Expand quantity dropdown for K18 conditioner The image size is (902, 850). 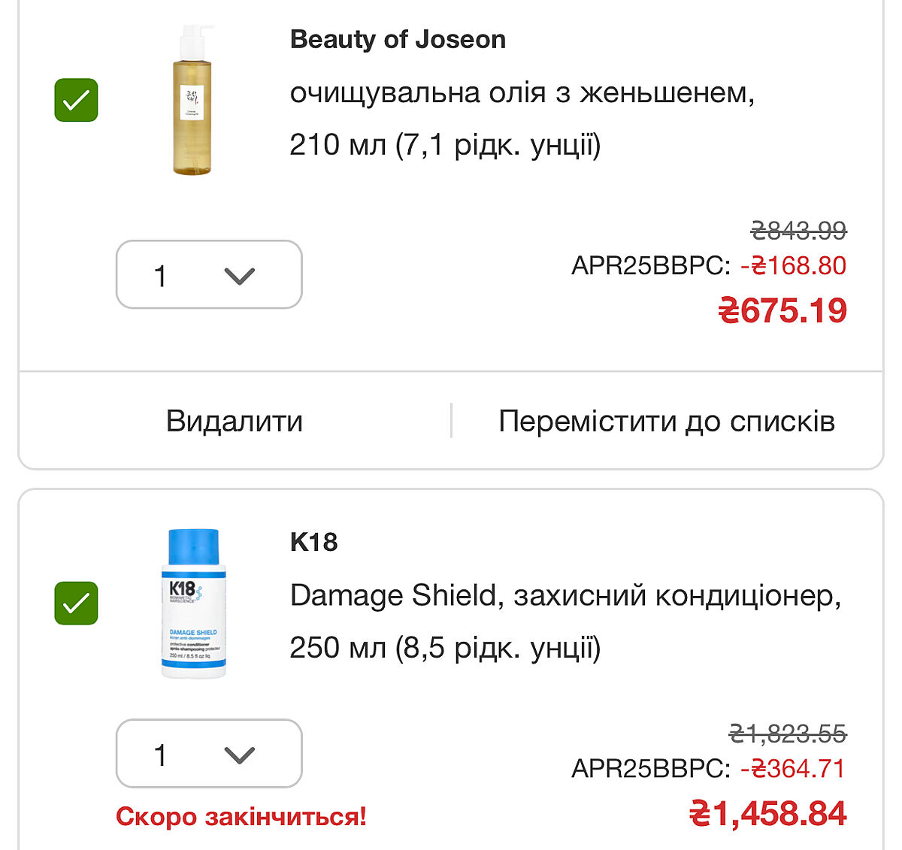pyautogui.click(x=209, y=754)
